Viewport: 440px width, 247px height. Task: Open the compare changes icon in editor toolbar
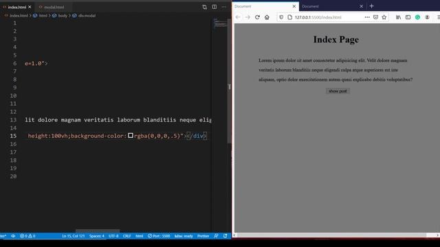coord(205,7)
